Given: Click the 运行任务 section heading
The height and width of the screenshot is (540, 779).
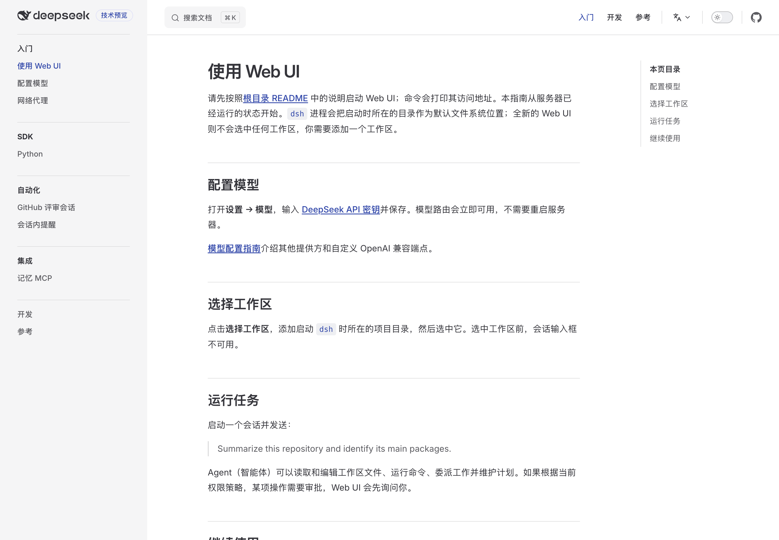Looking at the screenshot, I should [233, 400].
